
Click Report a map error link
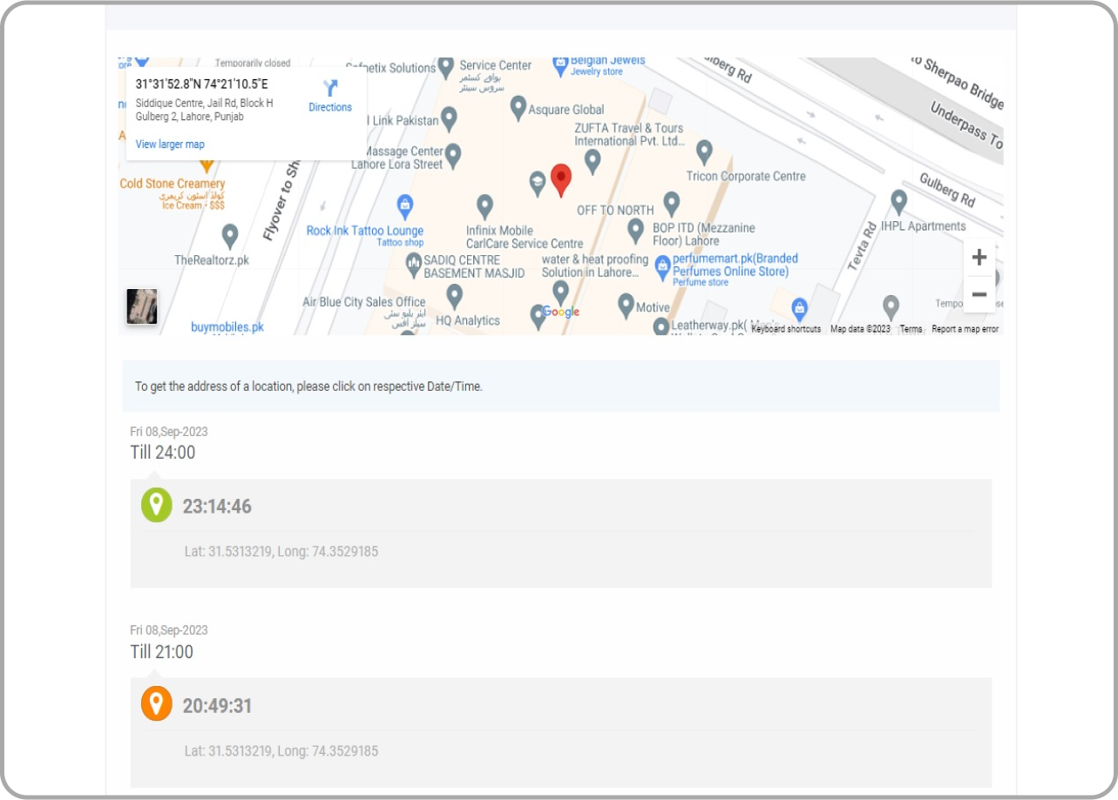965,329
